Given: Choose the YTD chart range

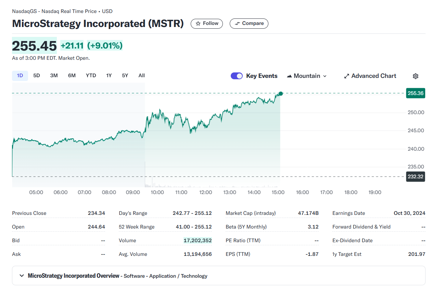Looking at the screenshot, I should [x=91, y=75].
